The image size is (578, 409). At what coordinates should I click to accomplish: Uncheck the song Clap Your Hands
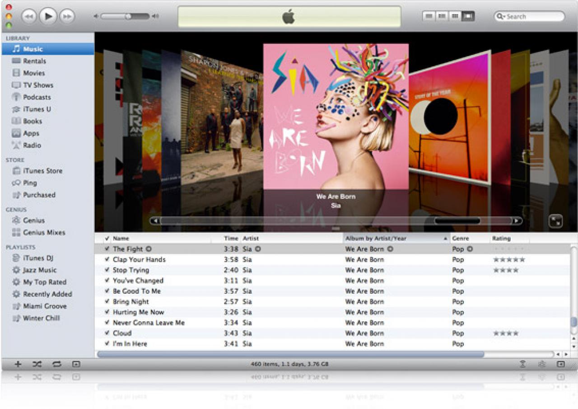point(107,259)
